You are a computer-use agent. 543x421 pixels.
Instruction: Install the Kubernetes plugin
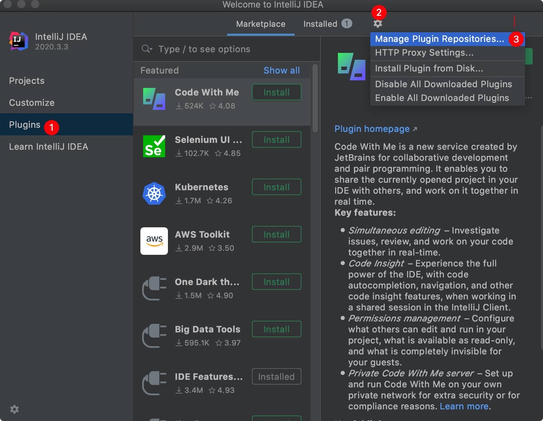coord(276,187)
